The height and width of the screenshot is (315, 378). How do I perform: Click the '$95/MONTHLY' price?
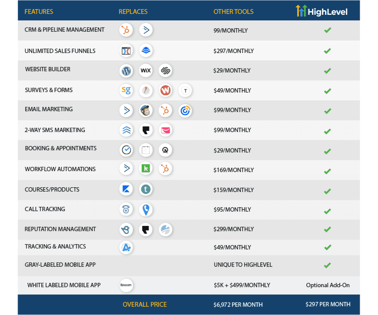tap(232, 209)
